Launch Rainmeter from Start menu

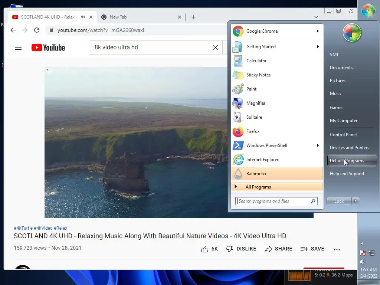pyautogui.click(x=277, y=174)
